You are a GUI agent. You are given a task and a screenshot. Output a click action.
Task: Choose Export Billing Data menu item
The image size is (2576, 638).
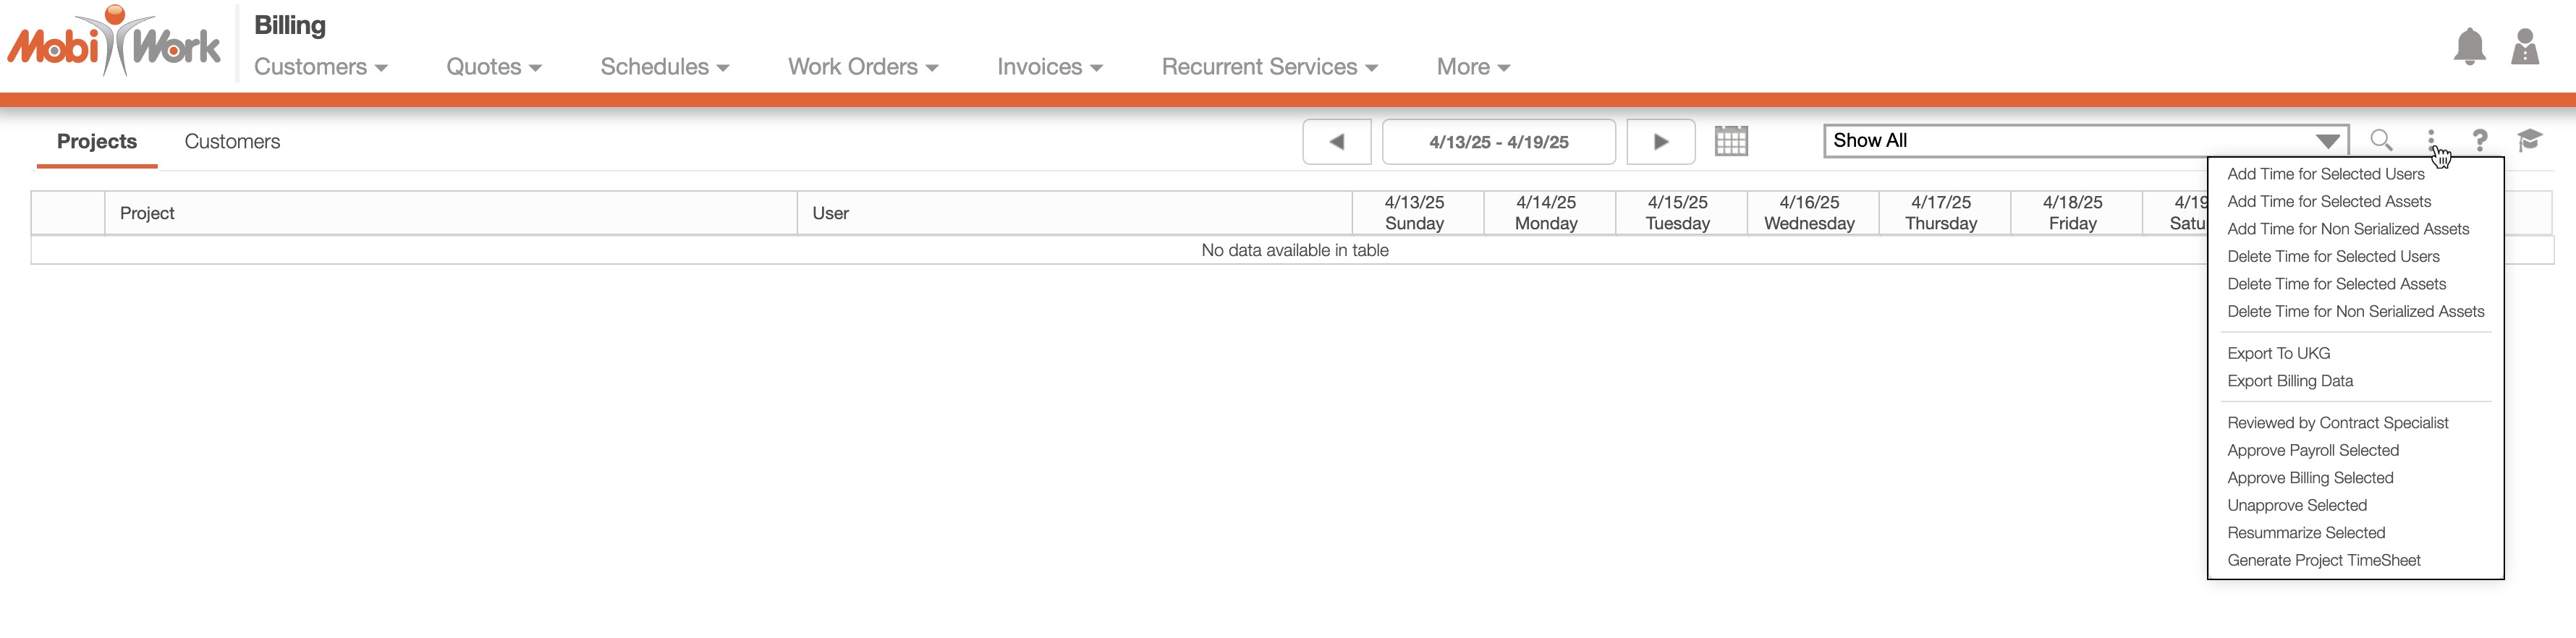pyautogui.click(x=2289, y=381)
